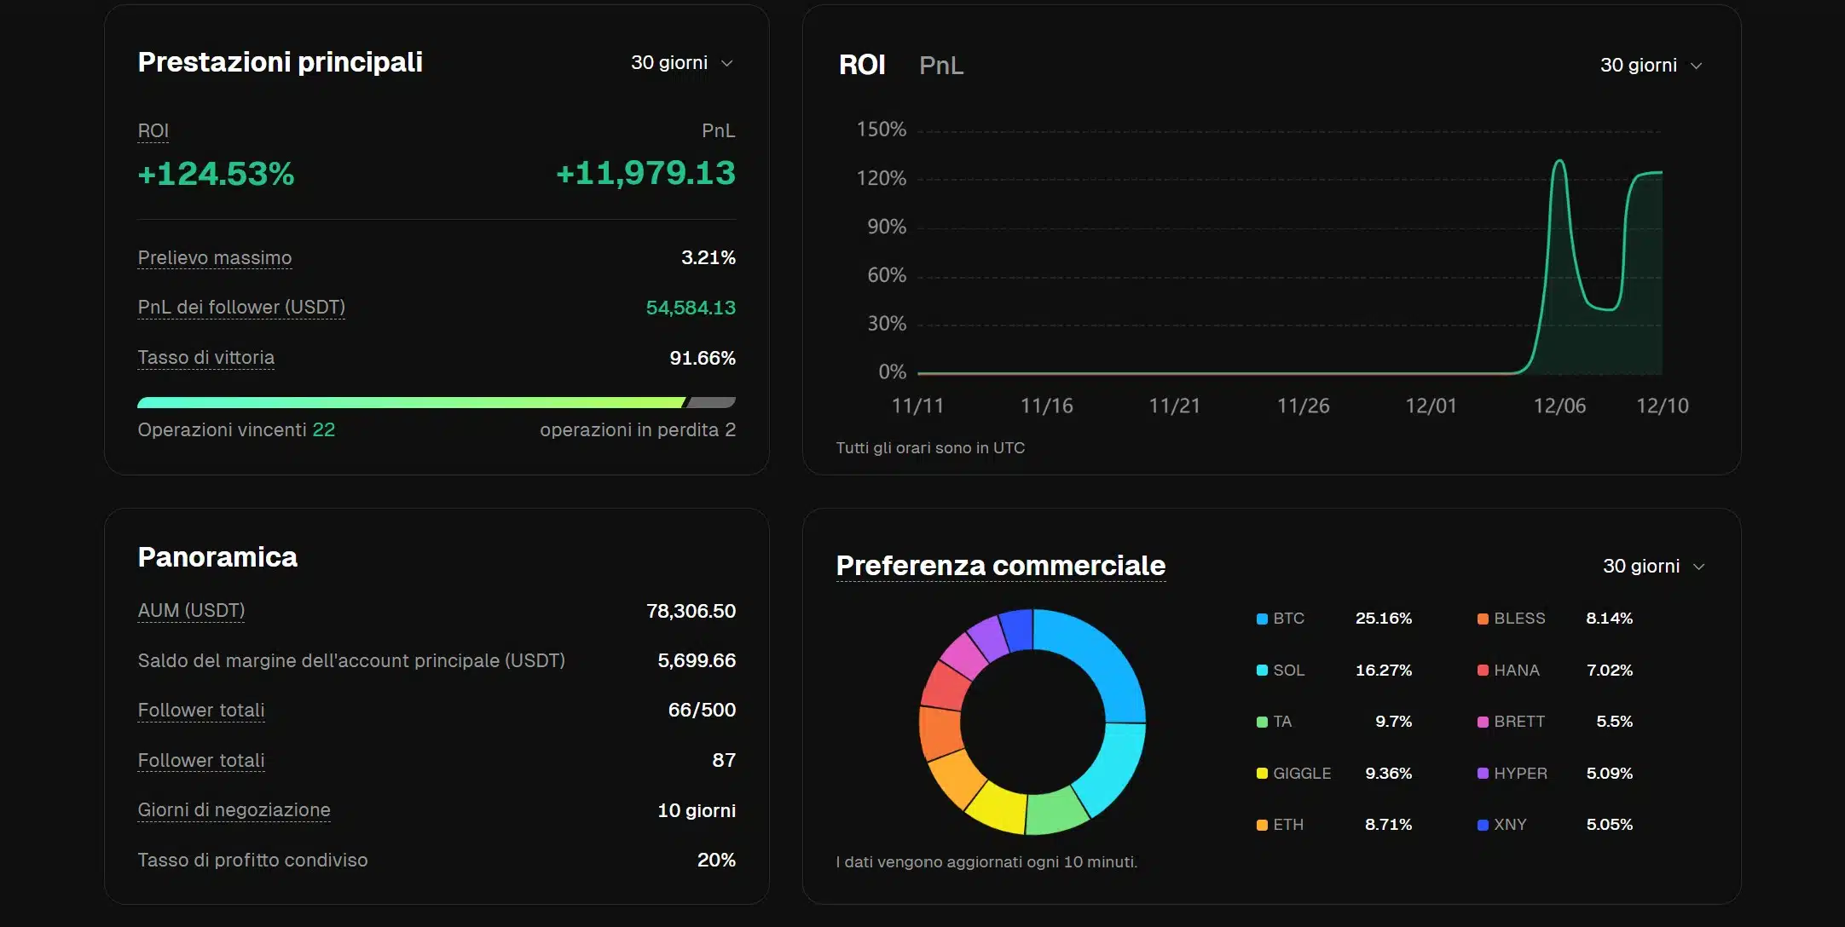Click the Tasso di vittoria label
The height and width of the screenshot is (927, 1845).
pos(205,358)
